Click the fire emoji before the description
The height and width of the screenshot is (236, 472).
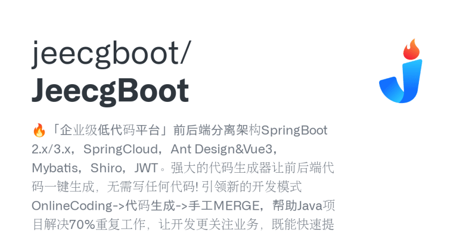pos(39,131)
